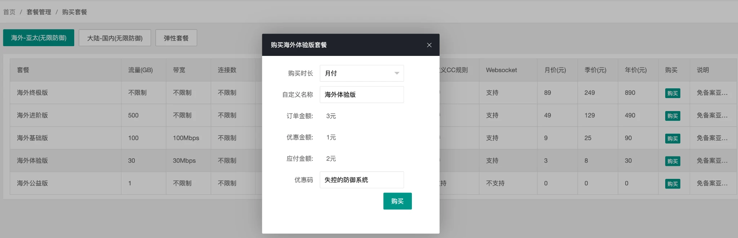
Task: Click the 流量(GB) column header
Action: click(x=140, y=70)
